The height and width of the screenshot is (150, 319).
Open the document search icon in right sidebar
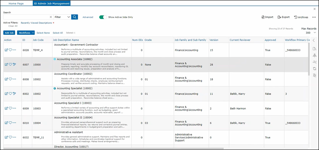[314, 48]
